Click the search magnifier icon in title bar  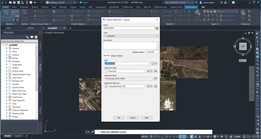click(x=196, y=2)
